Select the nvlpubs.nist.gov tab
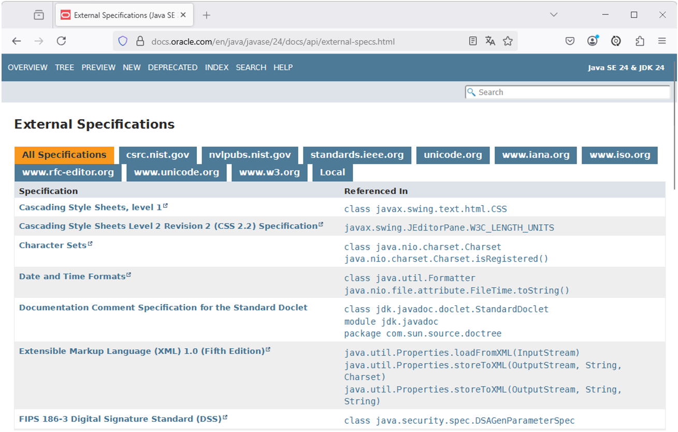The width and height of the screenshot is (678, 432). point(250,155)
